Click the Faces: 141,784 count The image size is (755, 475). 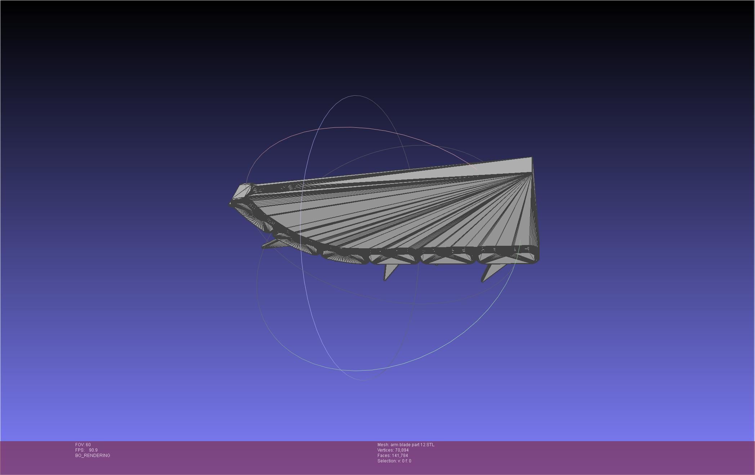point(393,456)
